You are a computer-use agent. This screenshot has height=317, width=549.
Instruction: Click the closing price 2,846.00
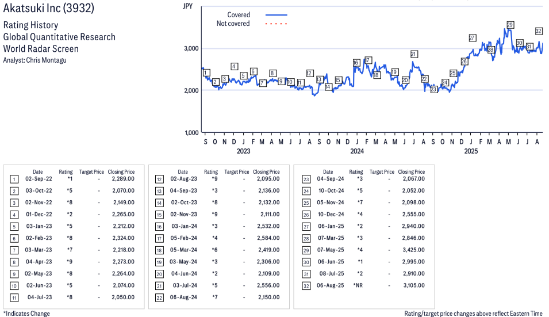413,238
